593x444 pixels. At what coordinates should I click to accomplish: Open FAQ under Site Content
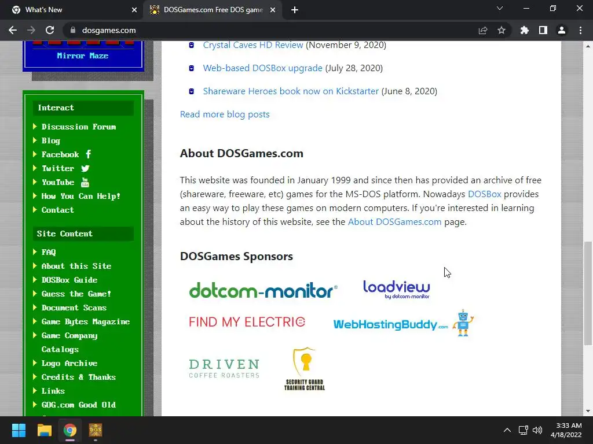tap(49, 252)
